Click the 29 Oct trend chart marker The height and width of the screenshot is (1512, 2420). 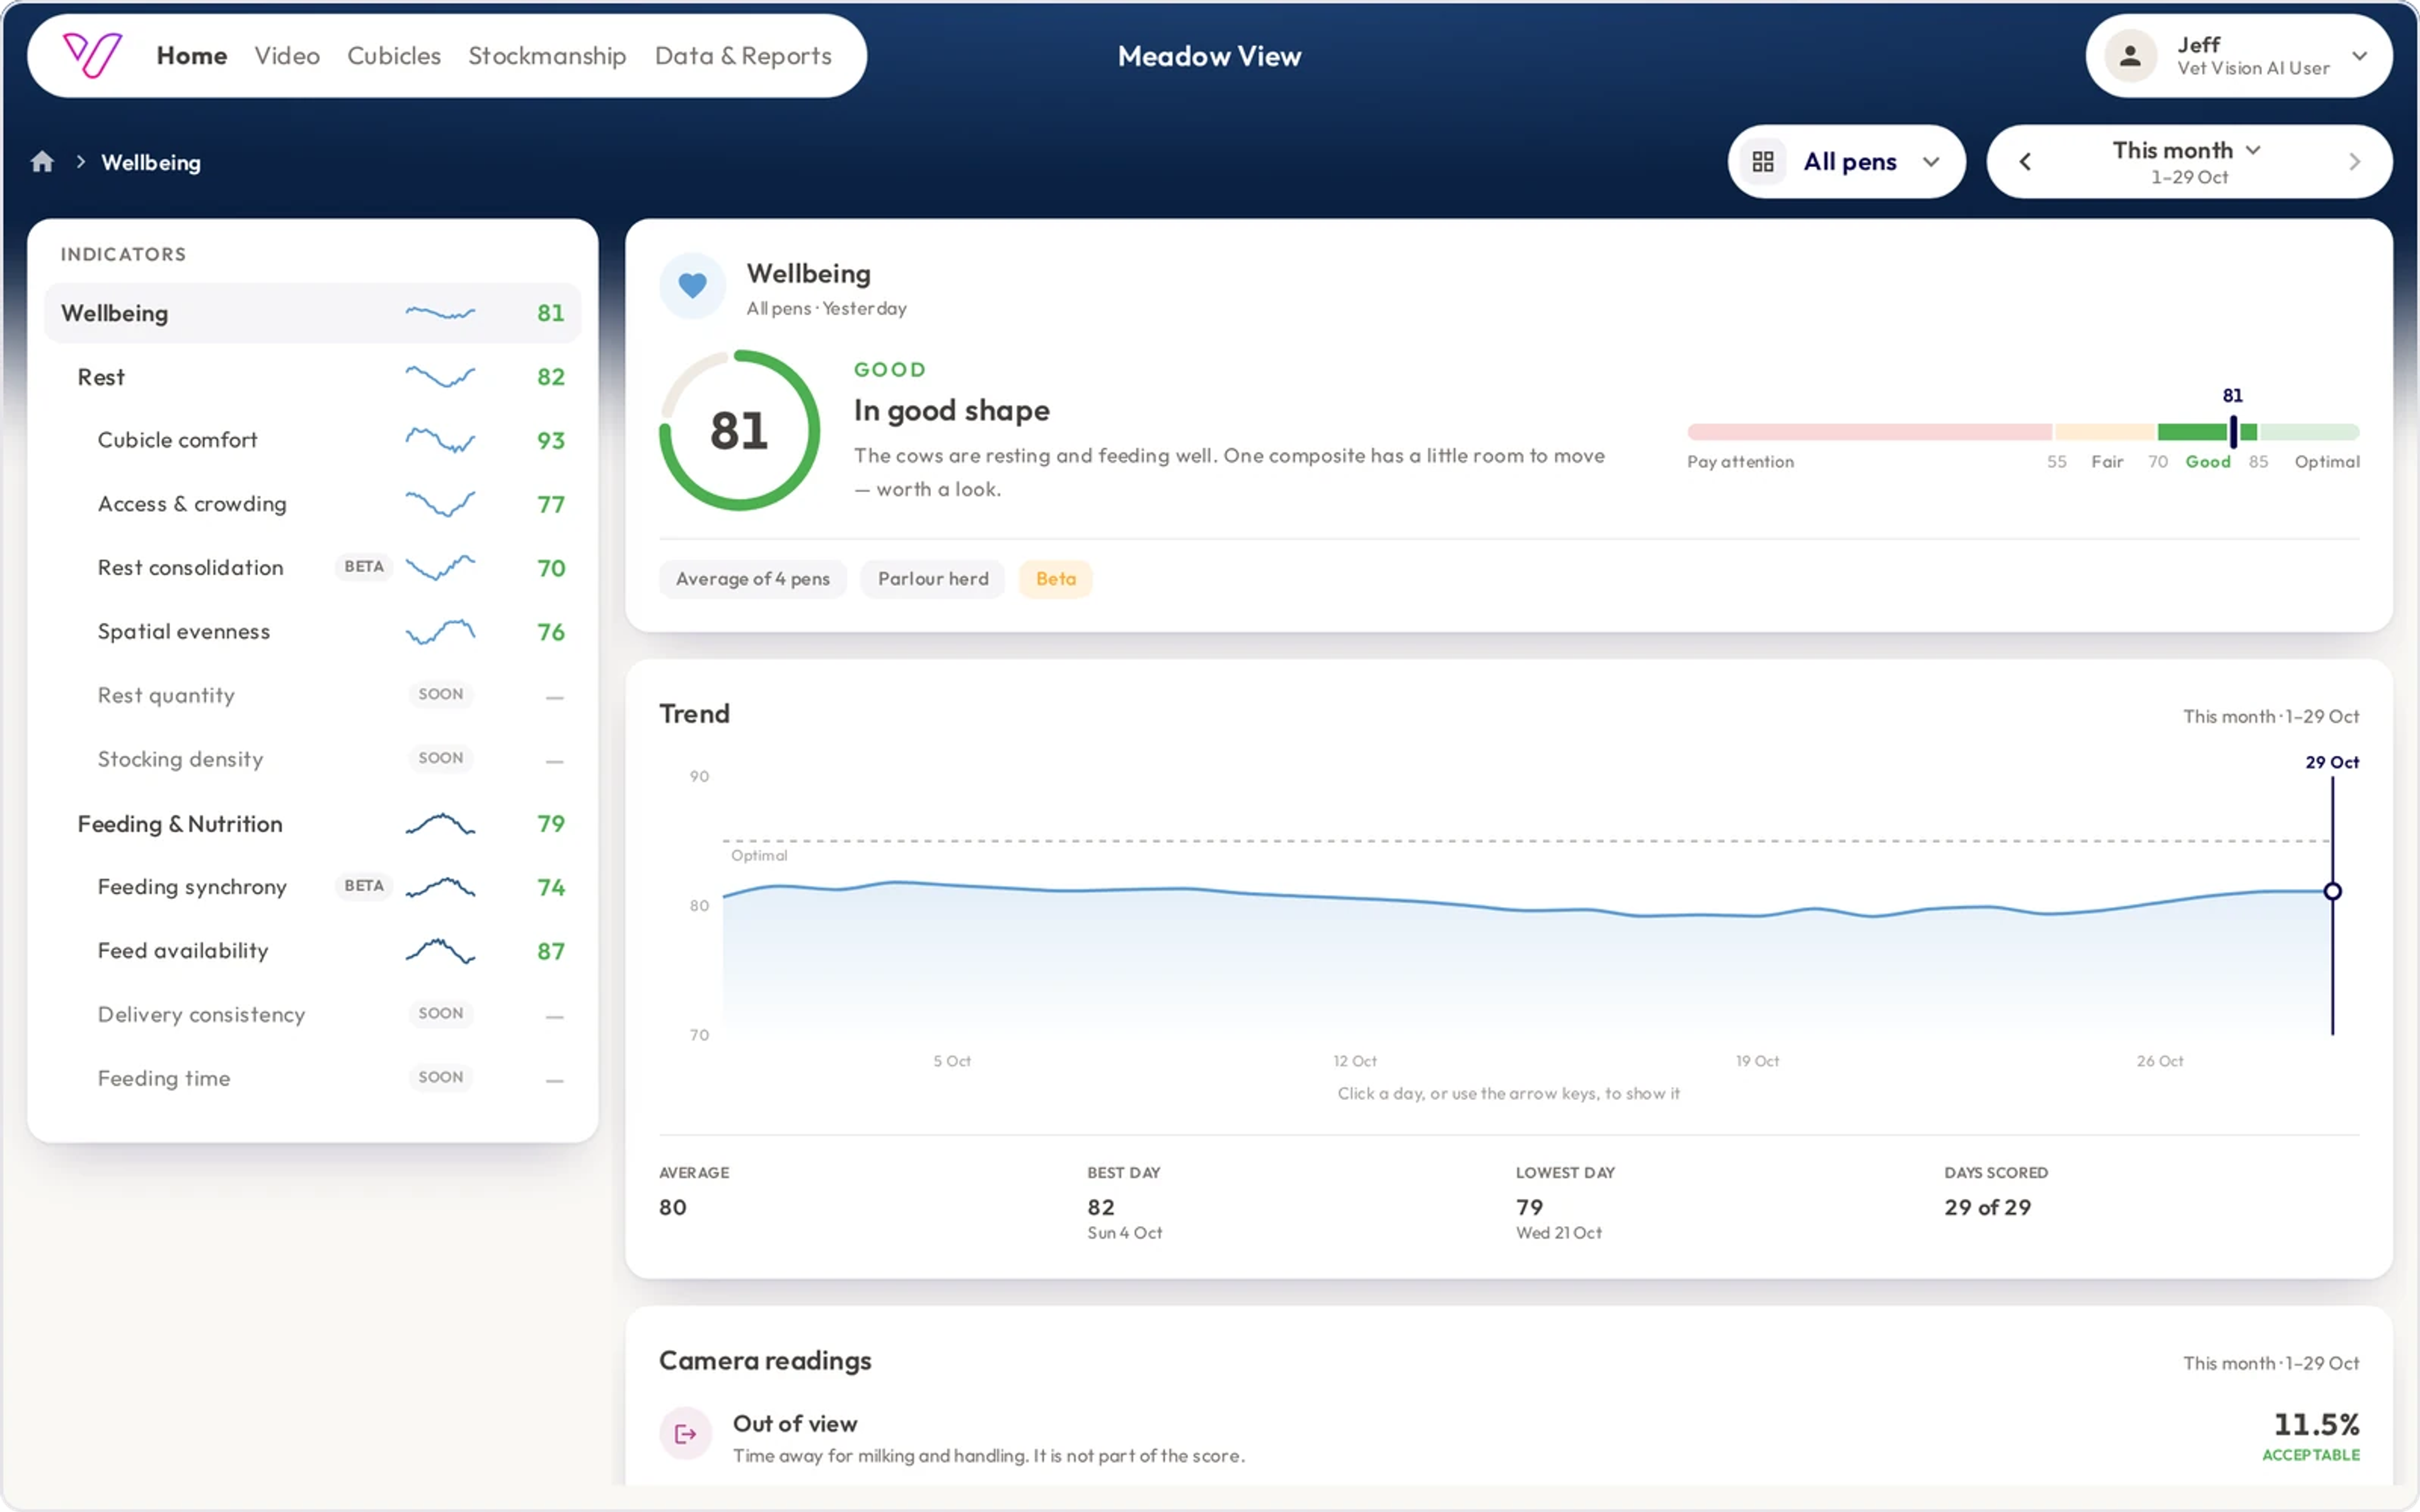click(2332, 891)
